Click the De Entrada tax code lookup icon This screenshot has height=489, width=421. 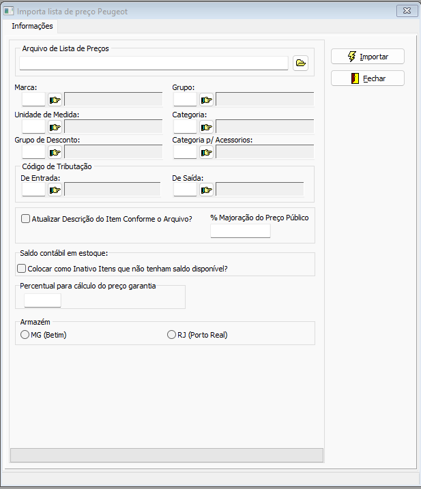(x=55, y=190)
